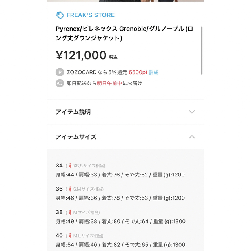
Task: Click the red person icon beside size 38
Action: (x=70, y=213)
